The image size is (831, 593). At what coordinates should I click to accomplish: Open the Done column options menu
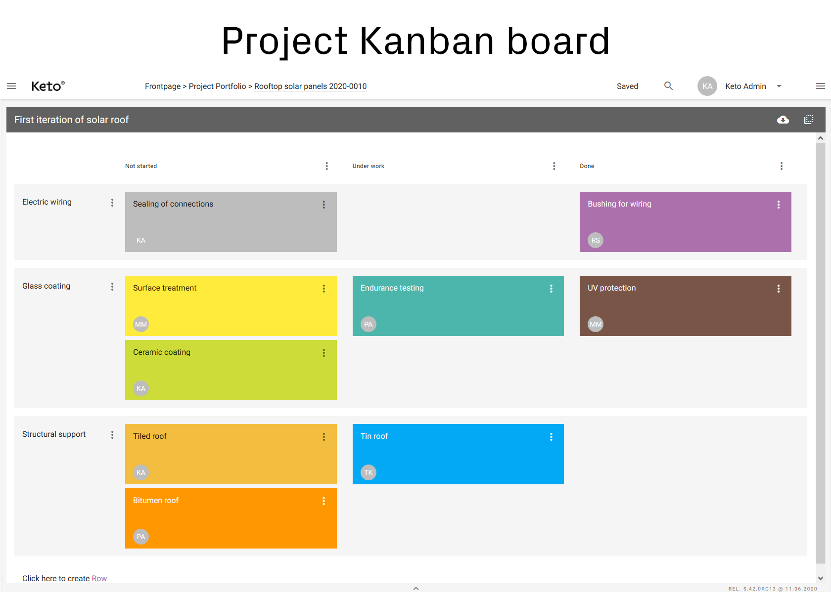coord(782,166)
